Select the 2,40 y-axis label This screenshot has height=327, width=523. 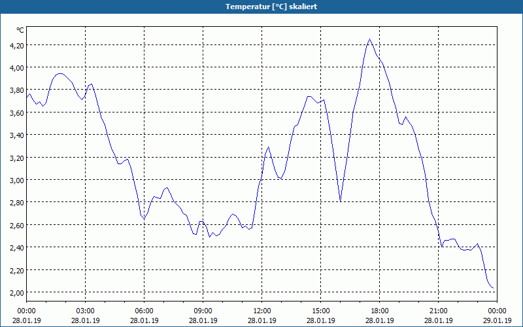[17, 248]
